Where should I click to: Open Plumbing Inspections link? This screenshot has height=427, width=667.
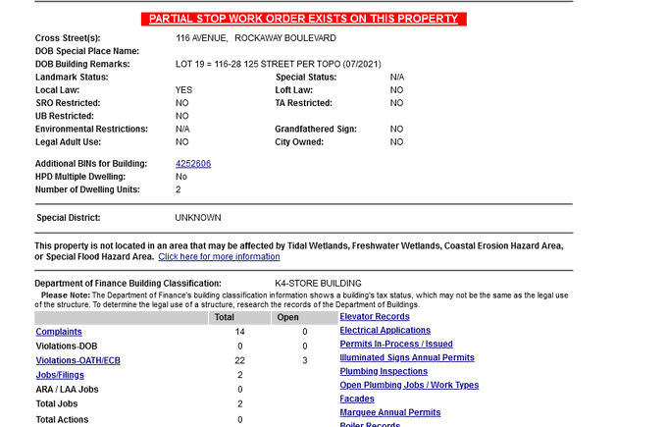[x=384, y=371]
